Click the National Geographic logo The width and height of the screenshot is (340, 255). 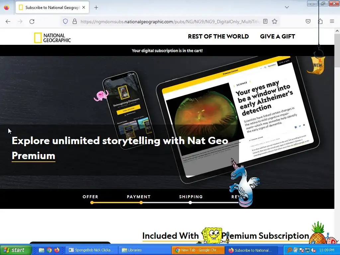coord(52,38)
